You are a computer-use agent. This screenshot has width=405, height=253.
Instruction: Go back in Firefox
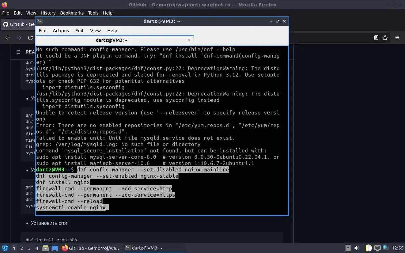coord(8,38)
